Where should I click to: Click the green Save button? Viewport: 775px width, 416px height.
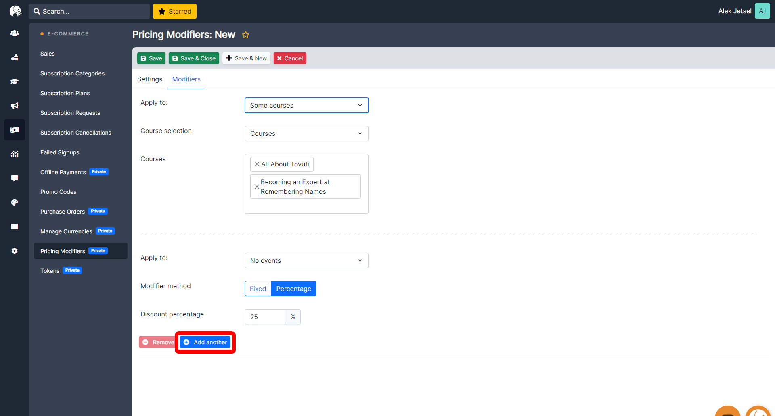[x=151, y=58]
